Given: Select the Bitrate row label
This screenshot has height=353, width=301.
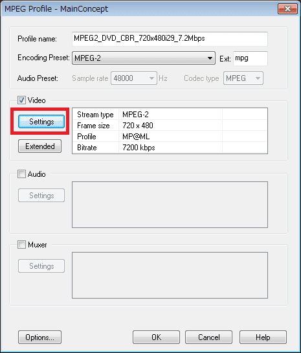Looking at the screenshot, I should (87, 148).
